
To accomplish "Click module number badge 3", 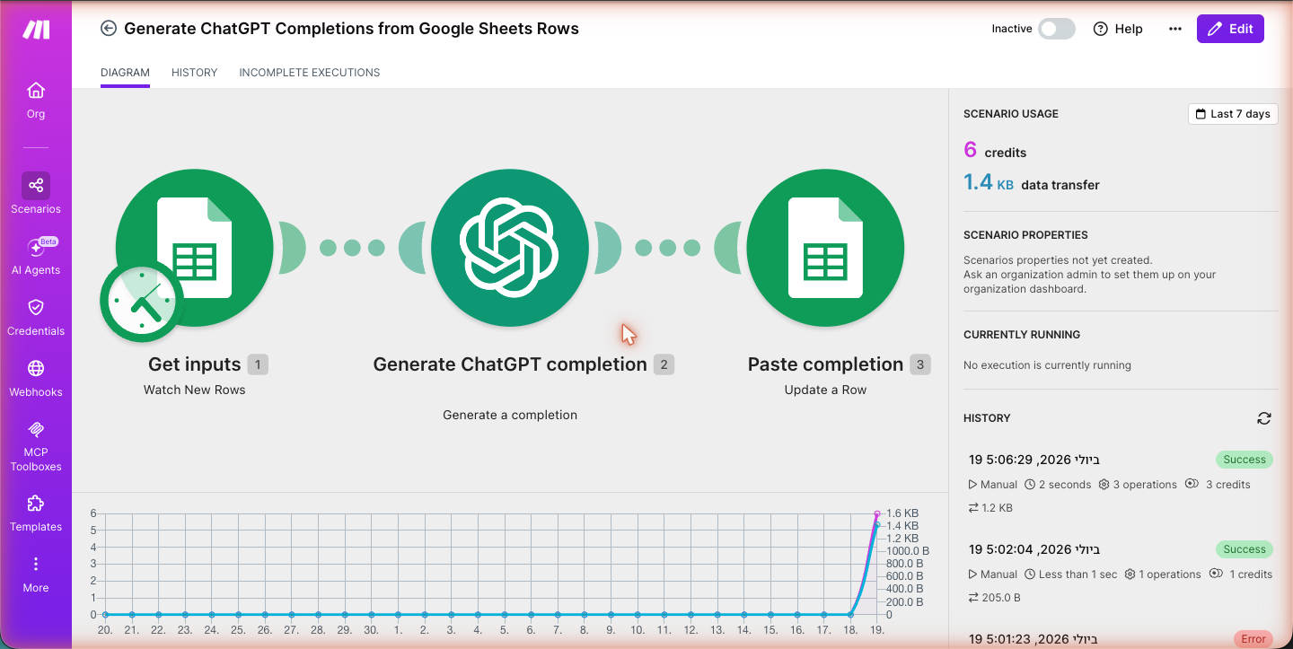I will 920,364.
